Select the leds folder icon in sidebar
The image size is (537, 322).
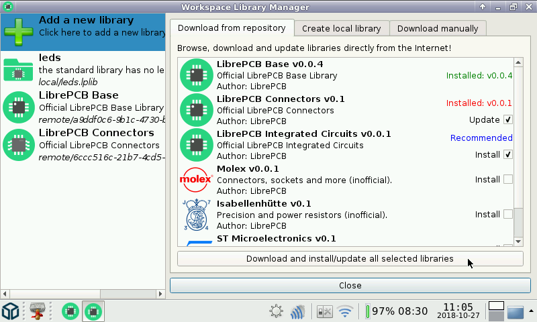click(19, 70)
